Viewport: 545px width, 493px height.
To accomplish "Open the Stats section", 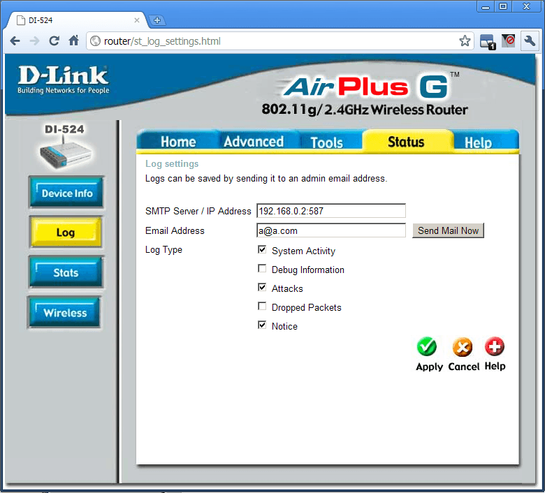I will (66, 272).
